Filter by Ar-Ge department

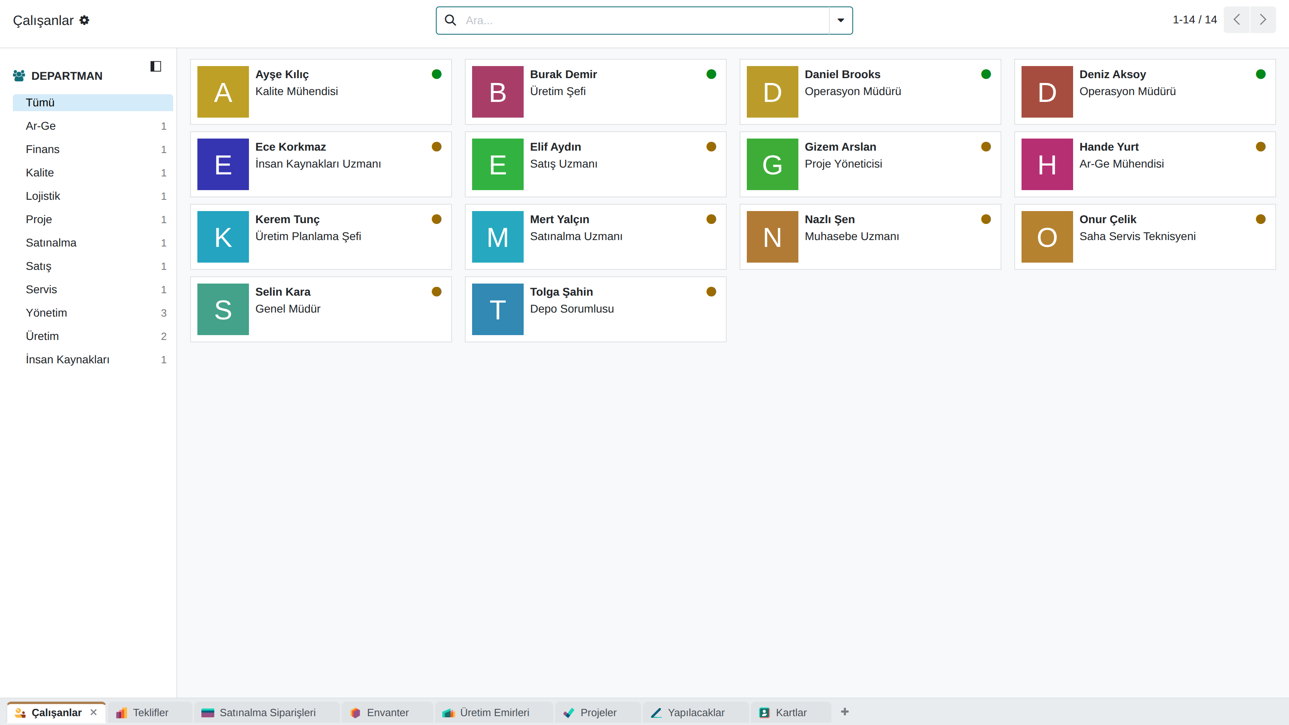93,126
